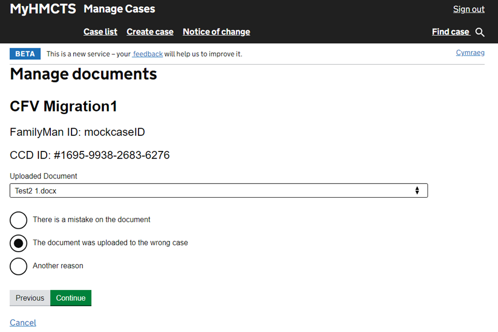This screenshot has height=332, width=498.
Task: Click the MyHMCTS logo text
Action: point(43,9)
